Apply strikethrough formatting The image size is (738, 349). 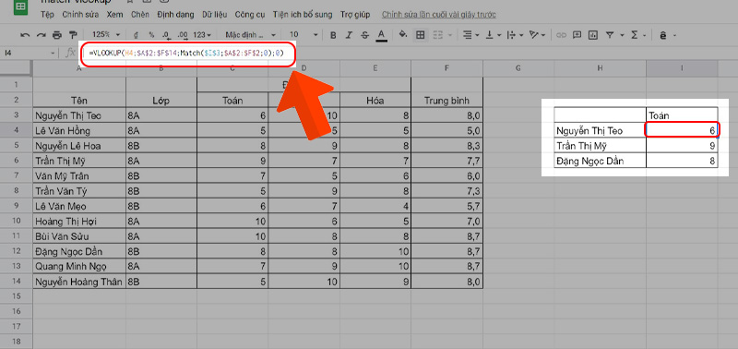click(364, 35)
